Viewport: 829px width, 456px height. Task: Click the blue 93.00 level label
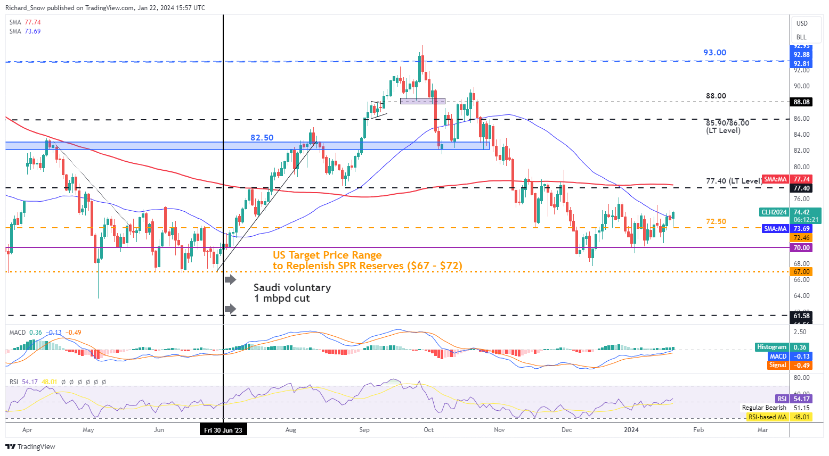(x=714, y=52)
